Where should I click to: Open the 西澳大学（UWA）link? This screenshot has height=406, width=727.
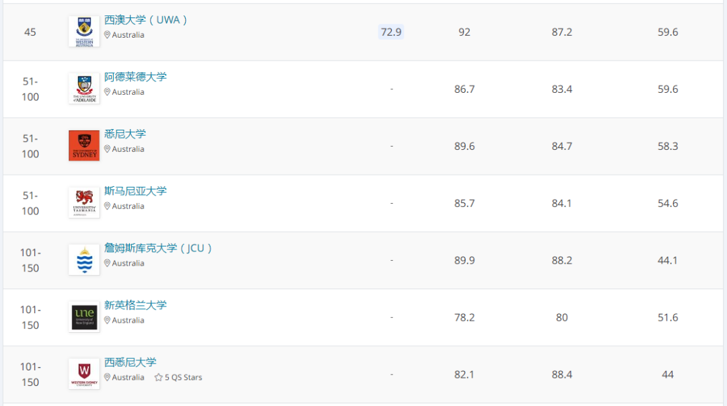(x=145, y=20)
